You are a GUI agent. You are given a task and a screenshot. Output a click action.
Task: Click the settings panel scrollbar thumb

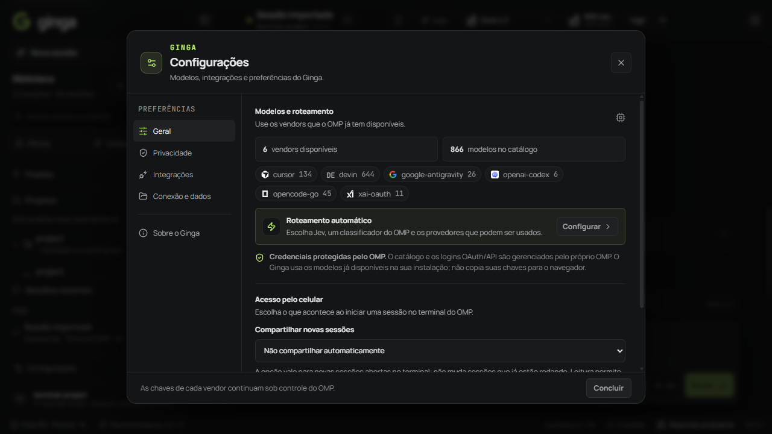coord(642,204)
